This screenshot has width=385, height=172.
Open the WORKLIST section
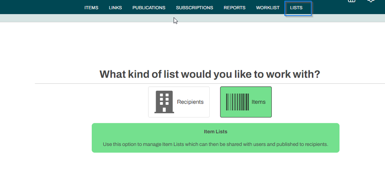(267, 8)
